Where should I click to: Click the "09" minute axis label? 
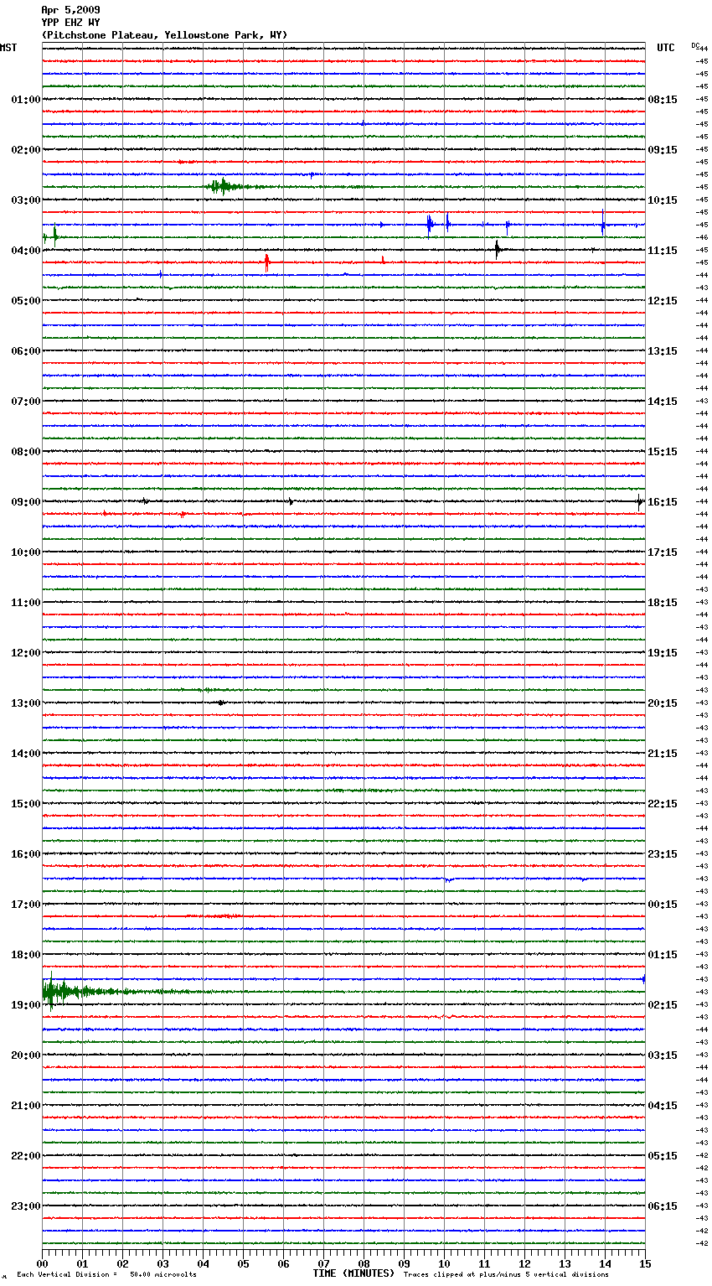(404, 1263)
